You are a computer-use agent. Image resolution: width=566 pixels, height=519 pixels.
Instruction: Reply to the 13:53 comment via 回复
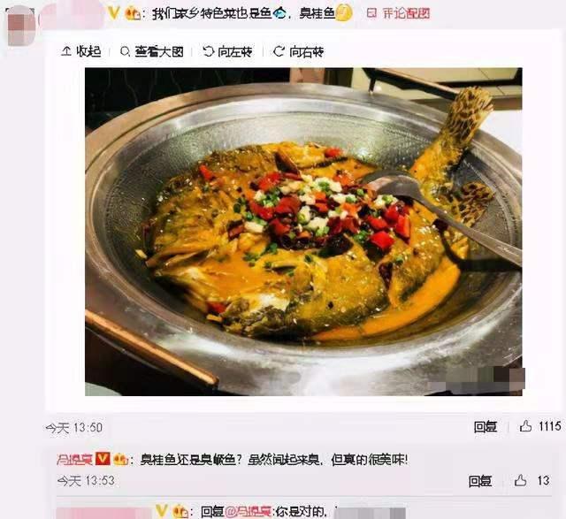click(479, 481)
